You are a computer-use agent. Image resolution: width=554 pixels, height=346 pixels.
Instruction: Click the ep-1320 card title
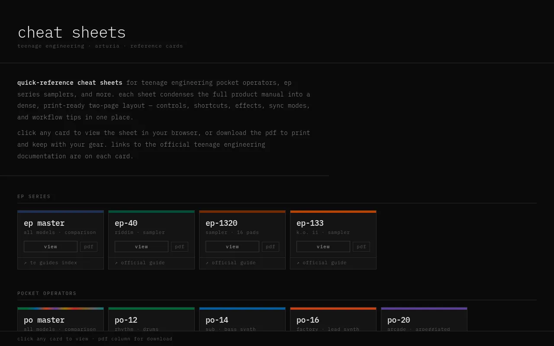[222, 223]
